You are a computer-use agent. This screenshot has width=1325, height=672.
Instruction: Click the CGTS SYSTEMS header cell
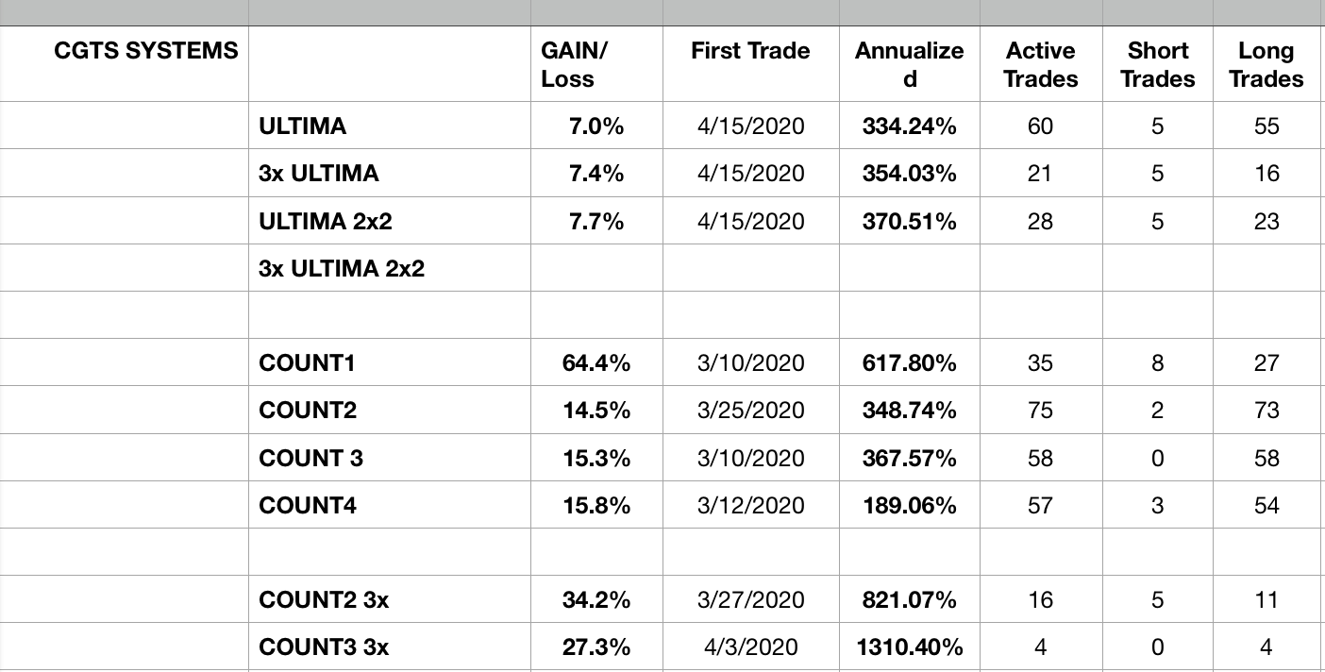tap(146, 51)
